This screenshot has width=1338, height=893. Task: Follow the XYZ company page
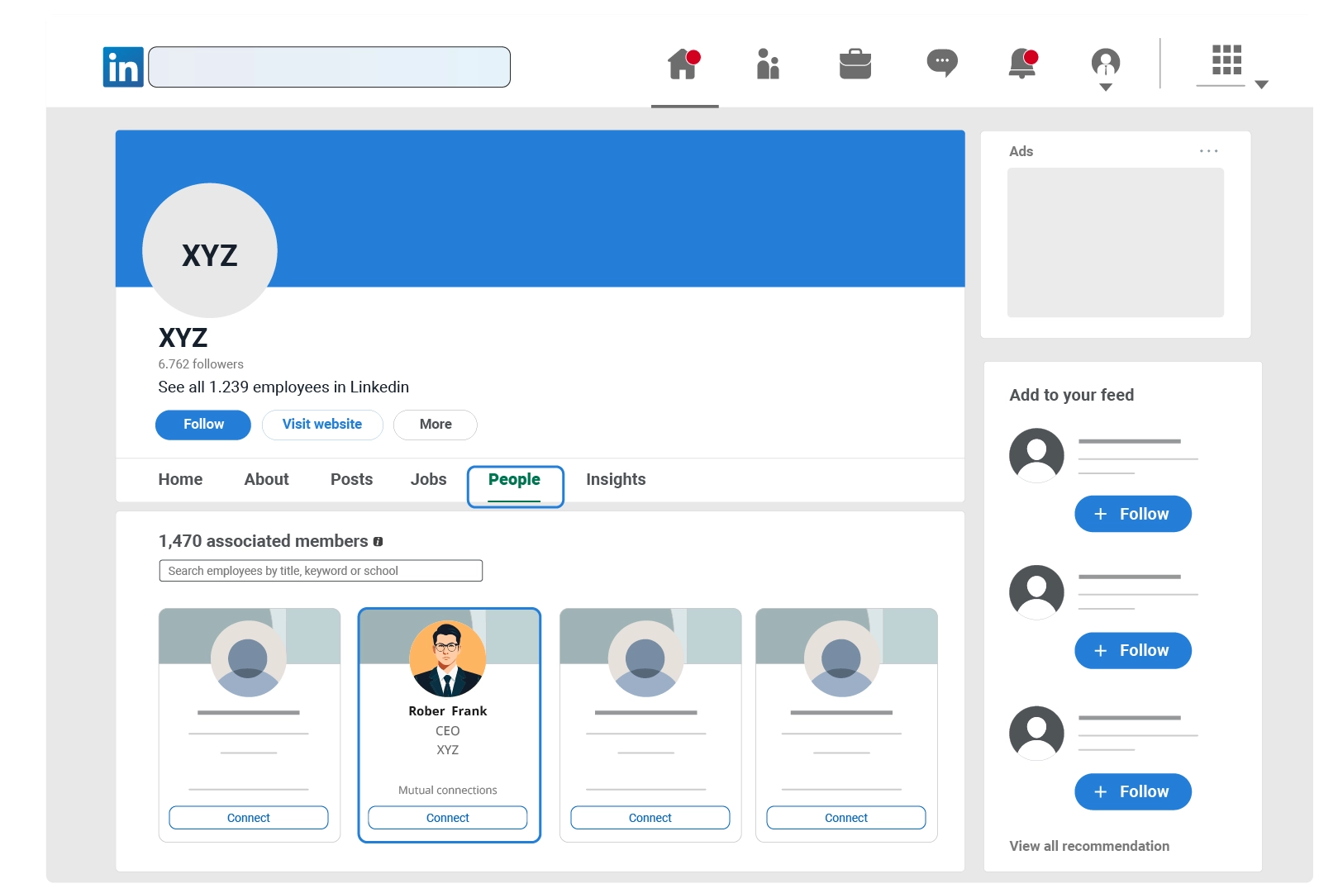pos(203,425)
